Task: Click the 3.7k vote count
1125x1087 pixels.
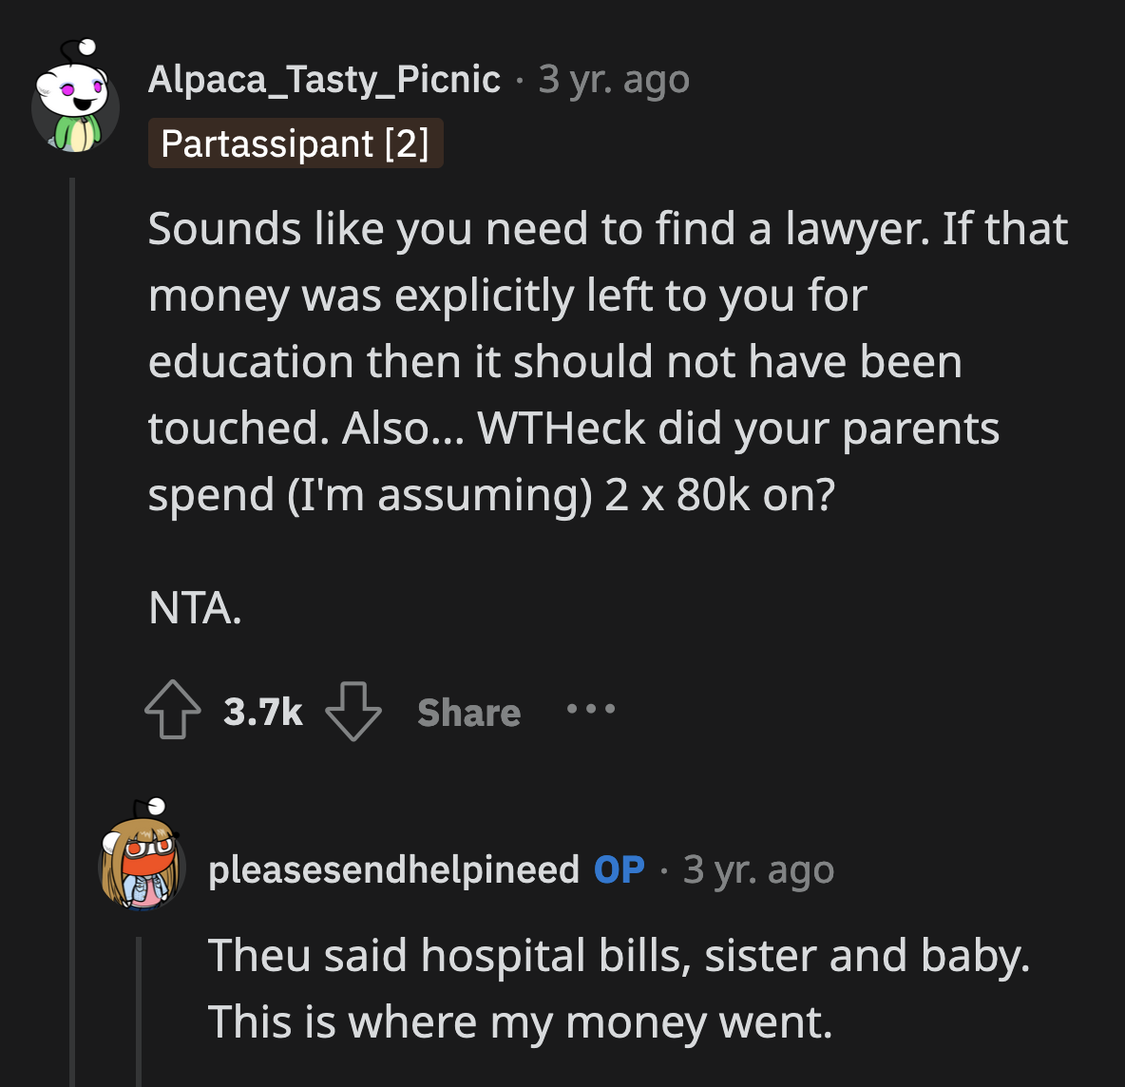Action: point(263,711)
